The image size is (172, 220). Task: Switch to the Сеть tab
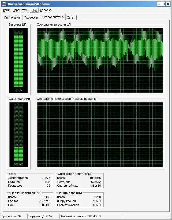click(70, 17)
